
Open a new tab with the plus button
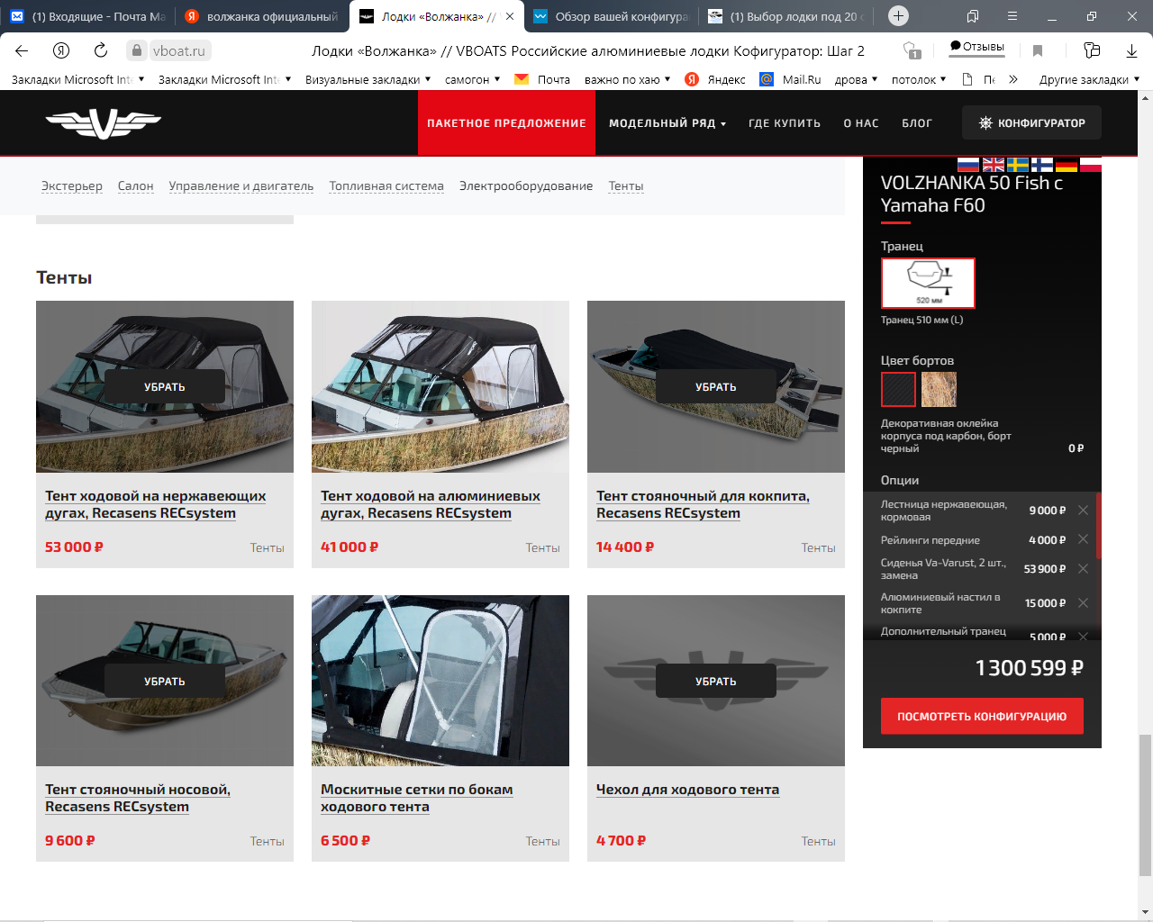click(898, 16)
